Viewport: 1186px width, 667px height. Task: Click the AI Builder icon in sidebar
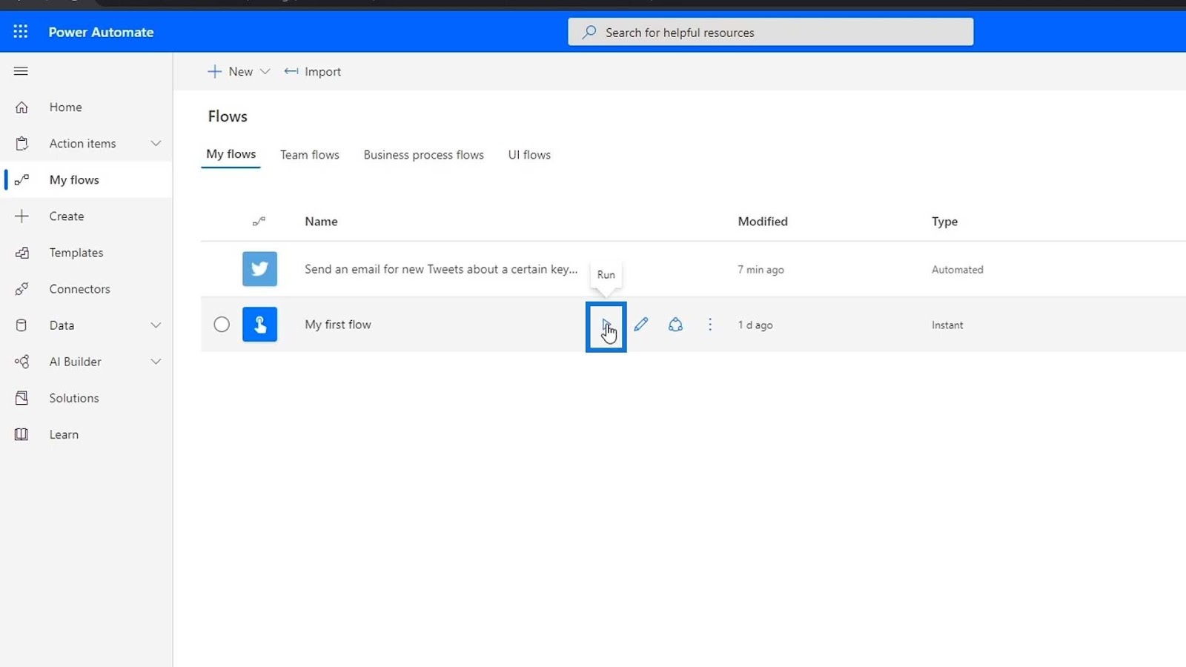[21, 362]
